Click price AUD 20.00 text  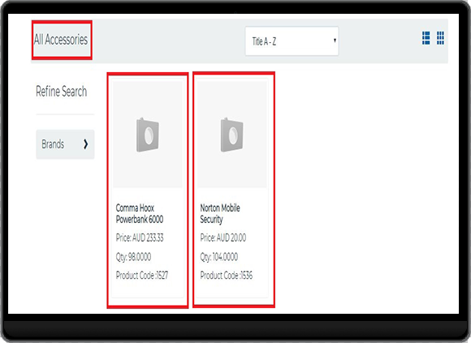point(223,238)
